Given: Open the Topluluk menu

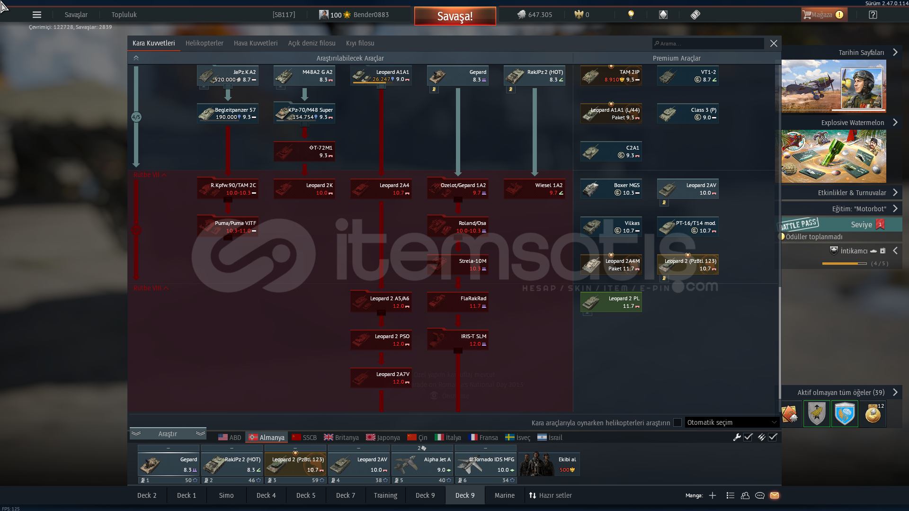Looking at the screenshot, I should (124, 15).
